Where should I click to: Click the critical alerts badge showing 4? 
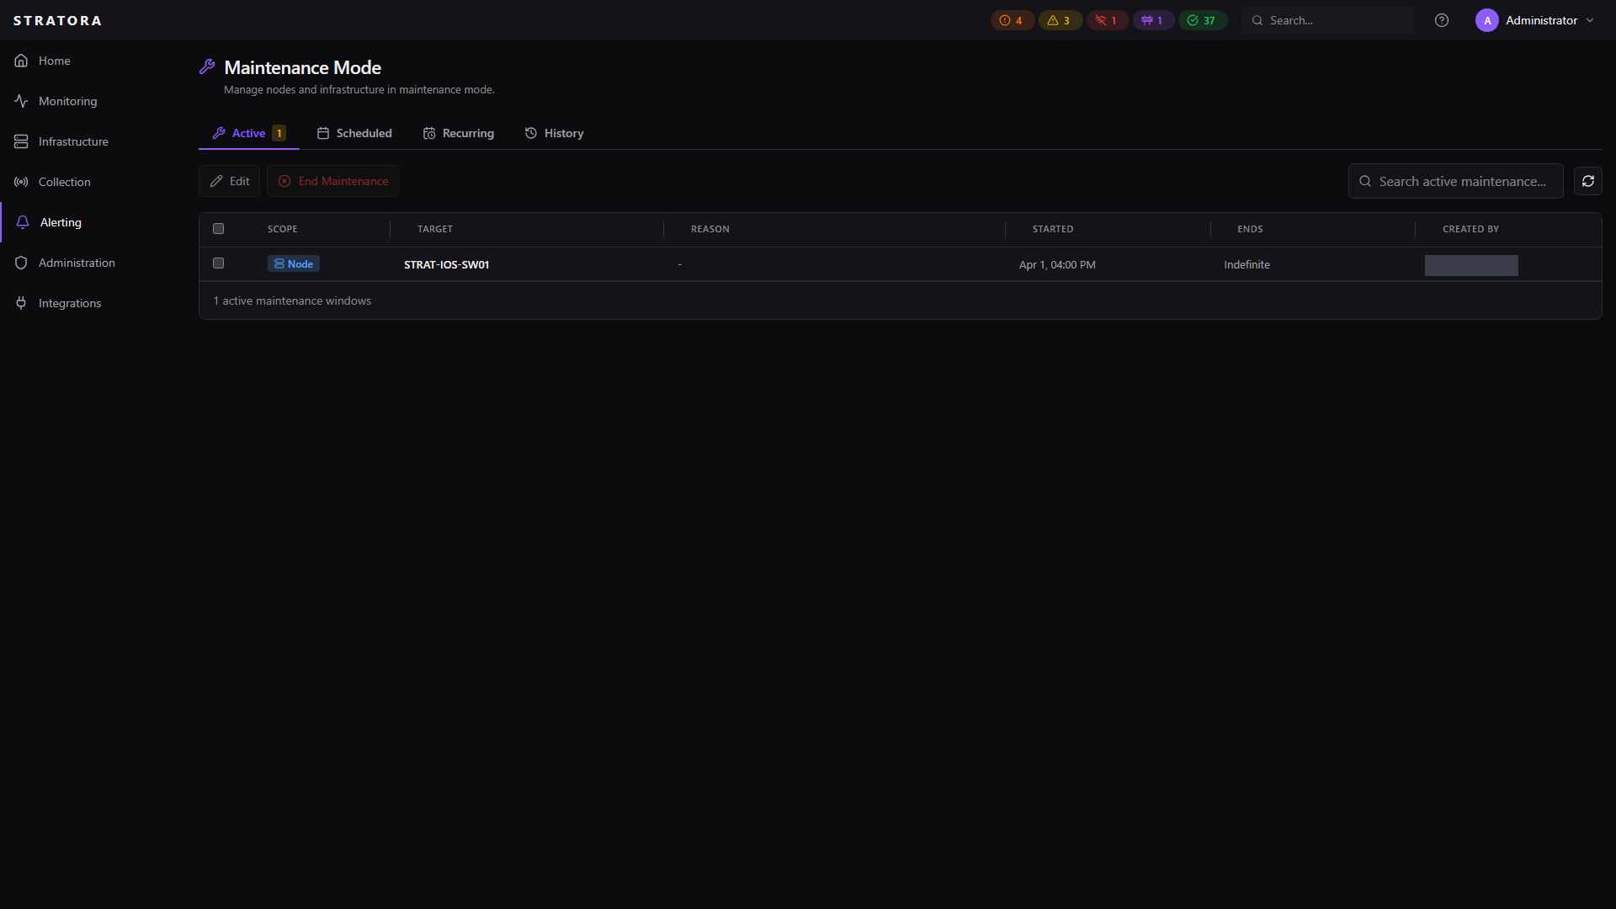[1012, 20]
